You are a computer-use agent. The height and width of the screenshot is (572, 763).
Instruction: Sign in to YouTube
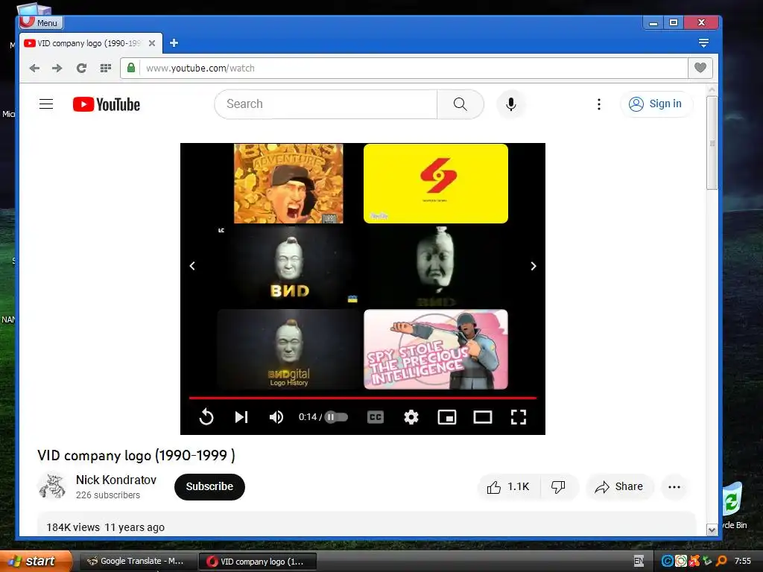click(x=656, y=104)
